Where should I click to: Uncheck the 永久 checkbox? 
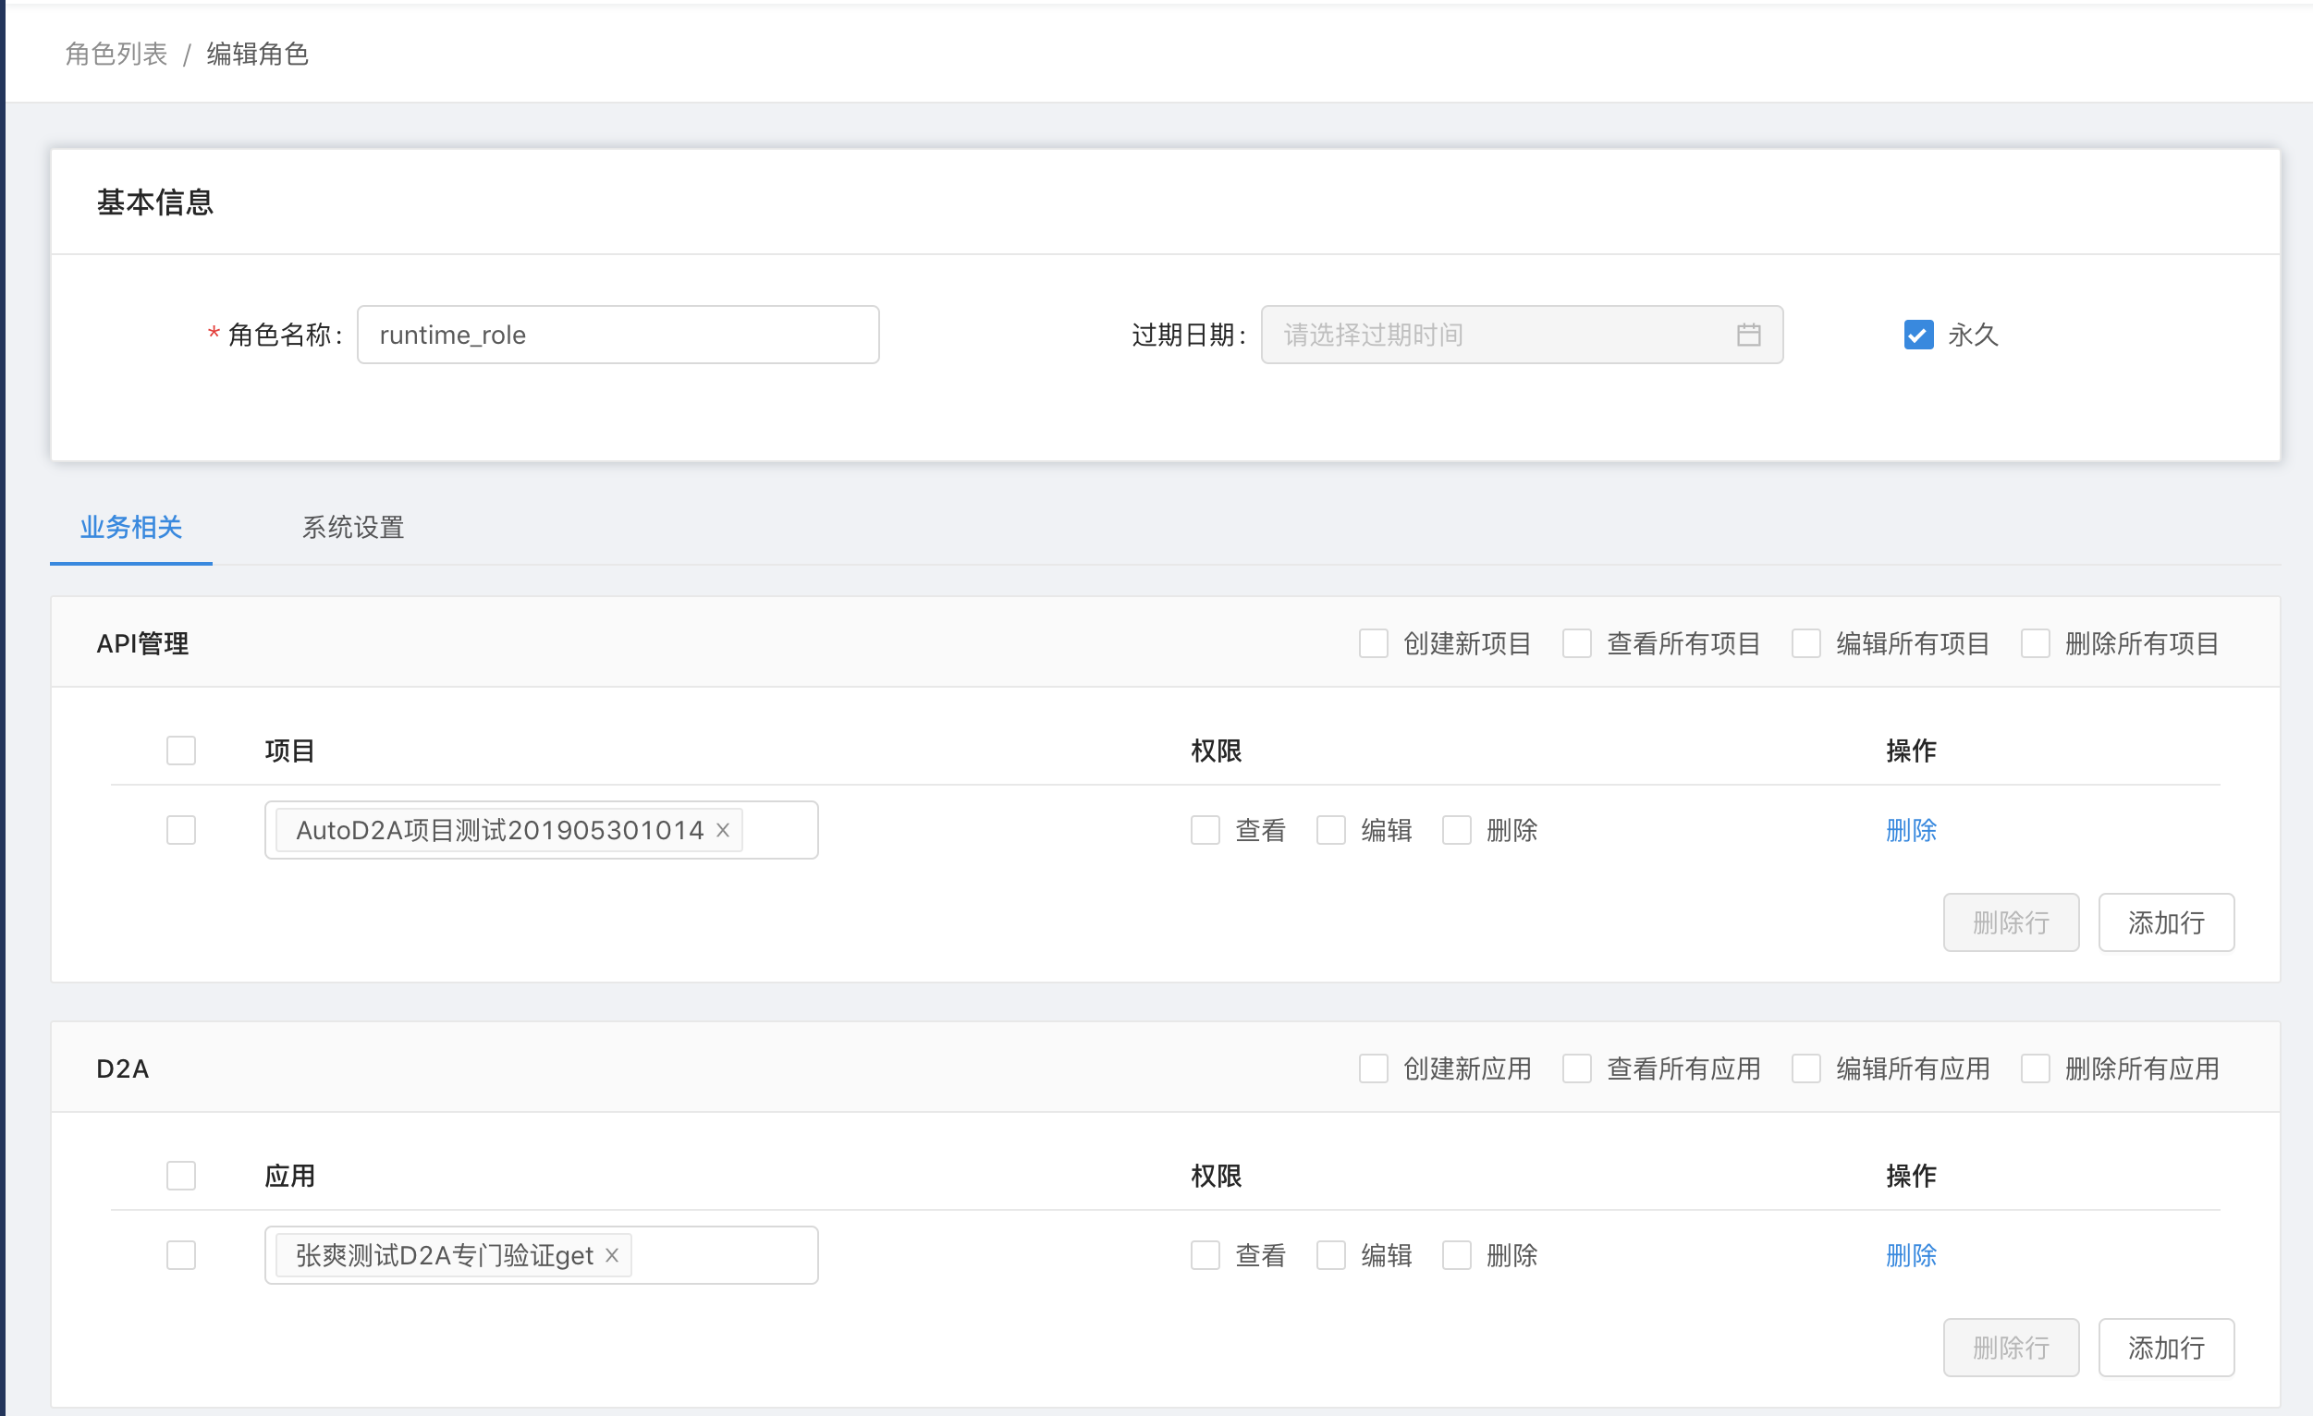[x=1918, y=335]
